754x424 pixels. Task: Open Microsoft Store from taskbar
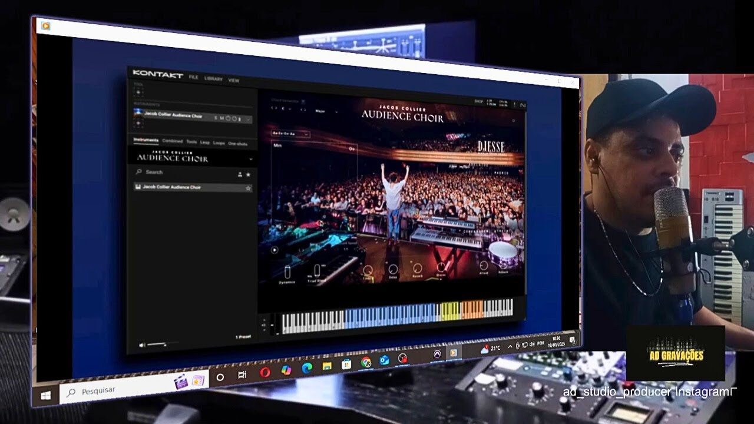[346, 363]
